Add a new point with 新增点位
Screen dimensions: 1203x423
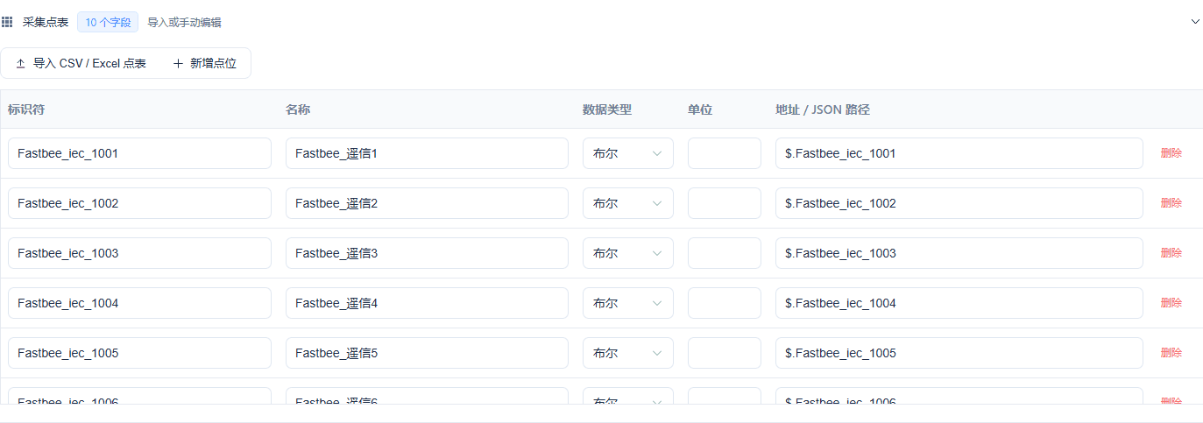click(x=205, y=63)
